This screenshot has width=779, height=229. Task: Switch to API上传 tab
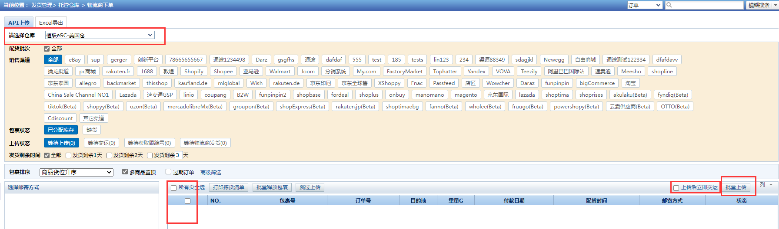point(19,23)
